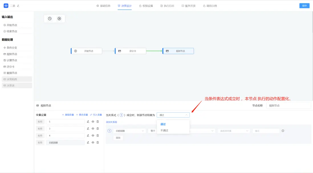Click the app logo icon
Image resolution: width=313 pixels, height=173 pixels.
coord(6,6)
